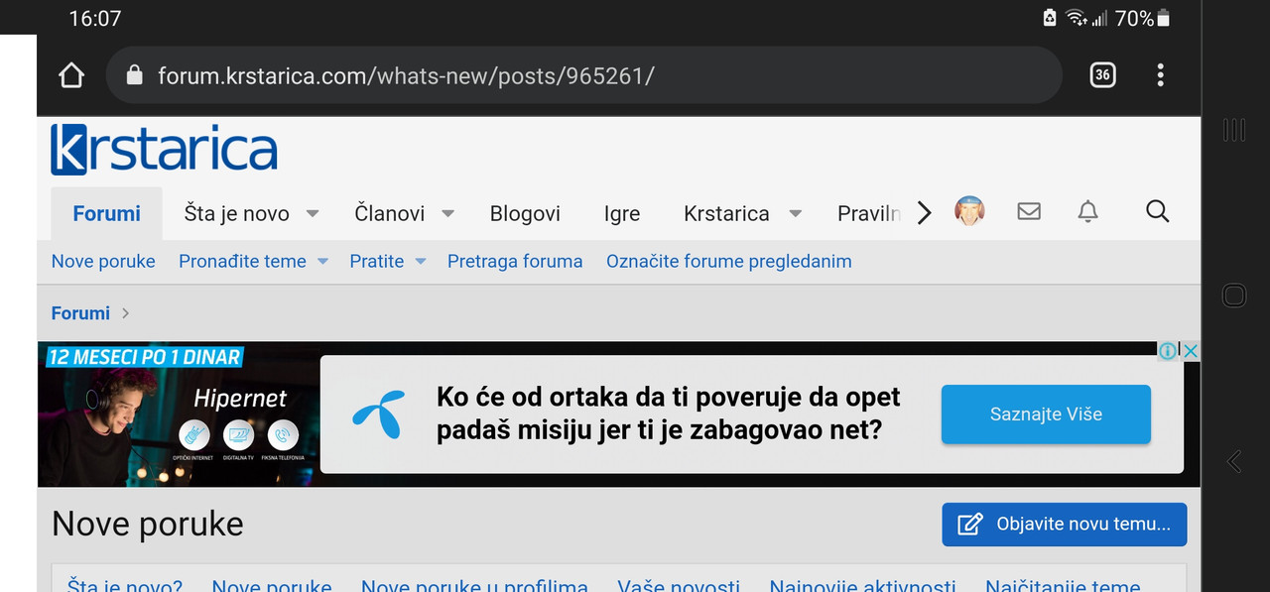Tap the 16:07 clock in status bar
Viewport: 1270px width, 592px height.
coord(94,18)
